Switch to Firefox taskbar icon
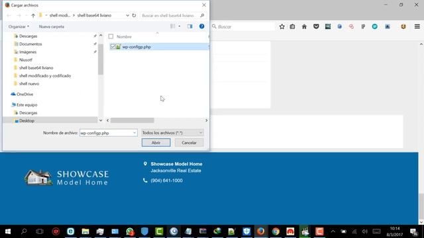Screen dimensions: 424x238 (x=260, y=231)
